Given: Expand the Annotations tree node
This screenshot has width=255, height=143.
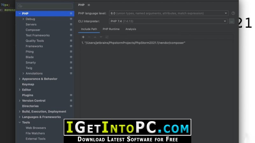Looking at the screenshot, I should click(x=23, y=73).
